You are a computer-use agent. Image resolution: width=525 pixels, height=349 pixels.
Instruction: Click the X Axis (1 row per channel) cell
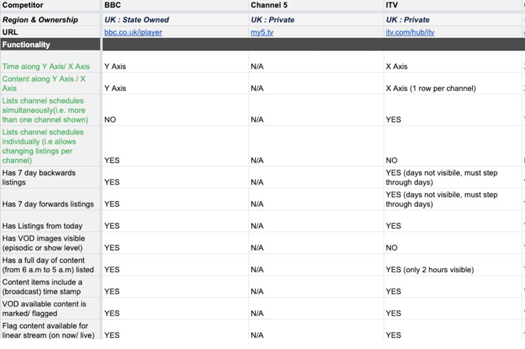453,83
